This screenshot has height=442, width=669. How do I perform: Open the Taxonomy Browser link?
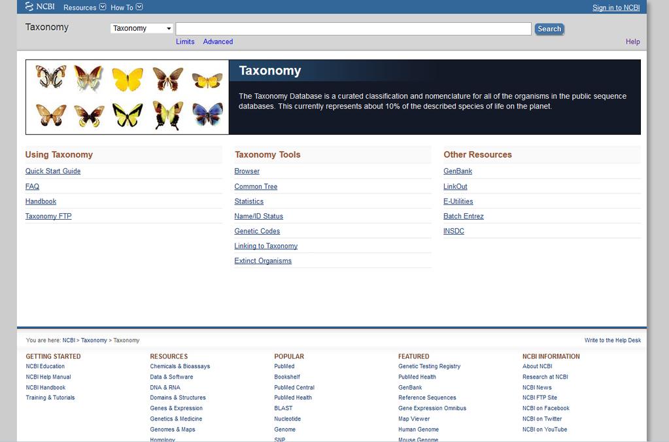click(x=247, y=171)
